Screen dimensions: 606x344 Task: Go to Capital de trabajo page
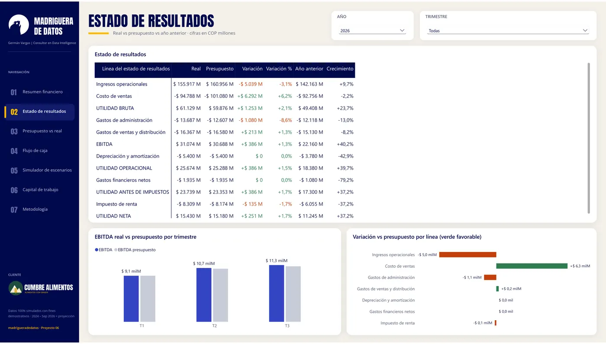point(40,190)
